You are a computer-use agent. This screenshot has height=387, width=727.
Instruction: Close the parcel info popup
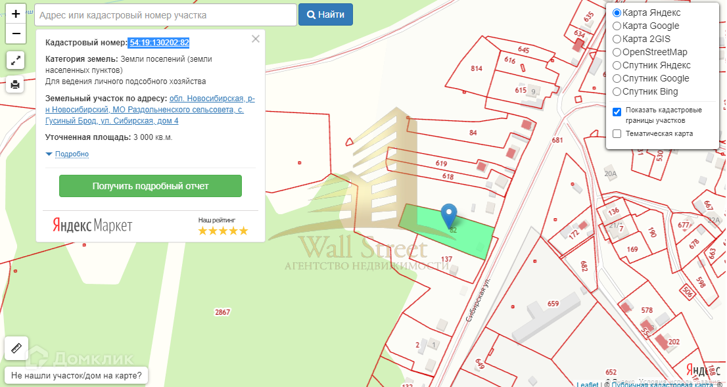(x=256, y=39)
